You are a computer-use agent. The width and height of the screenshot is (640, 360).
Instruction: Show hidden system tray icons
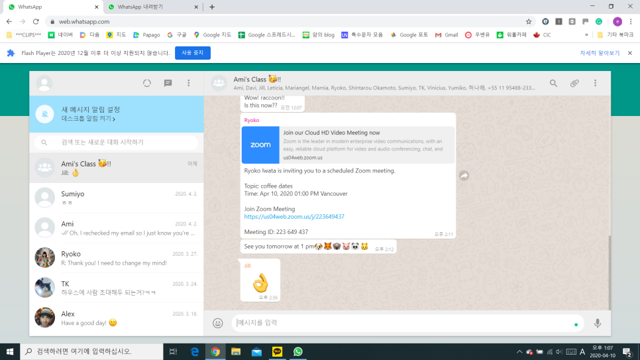(x=519, y=352)
